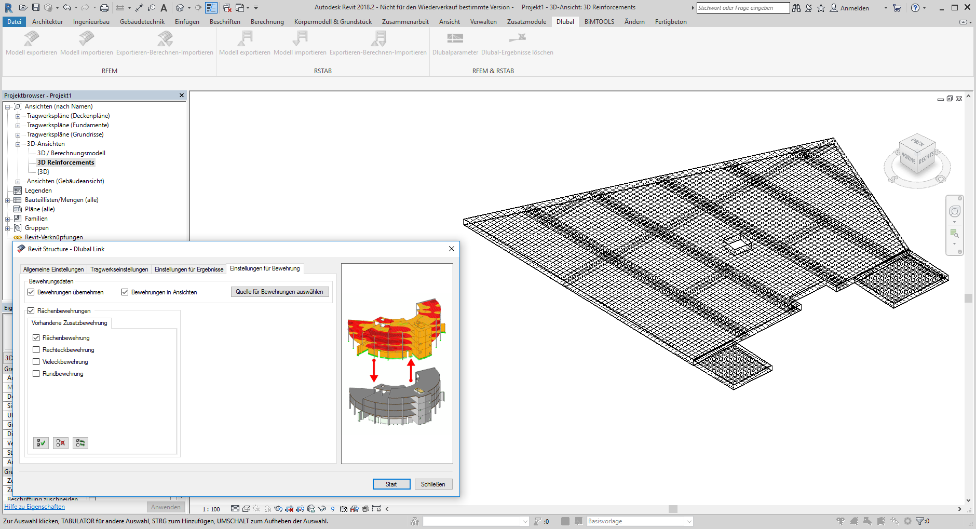Expand the Familien tree node
The image size is (976, 529).
pyautogui.click(x=8, y=219)
